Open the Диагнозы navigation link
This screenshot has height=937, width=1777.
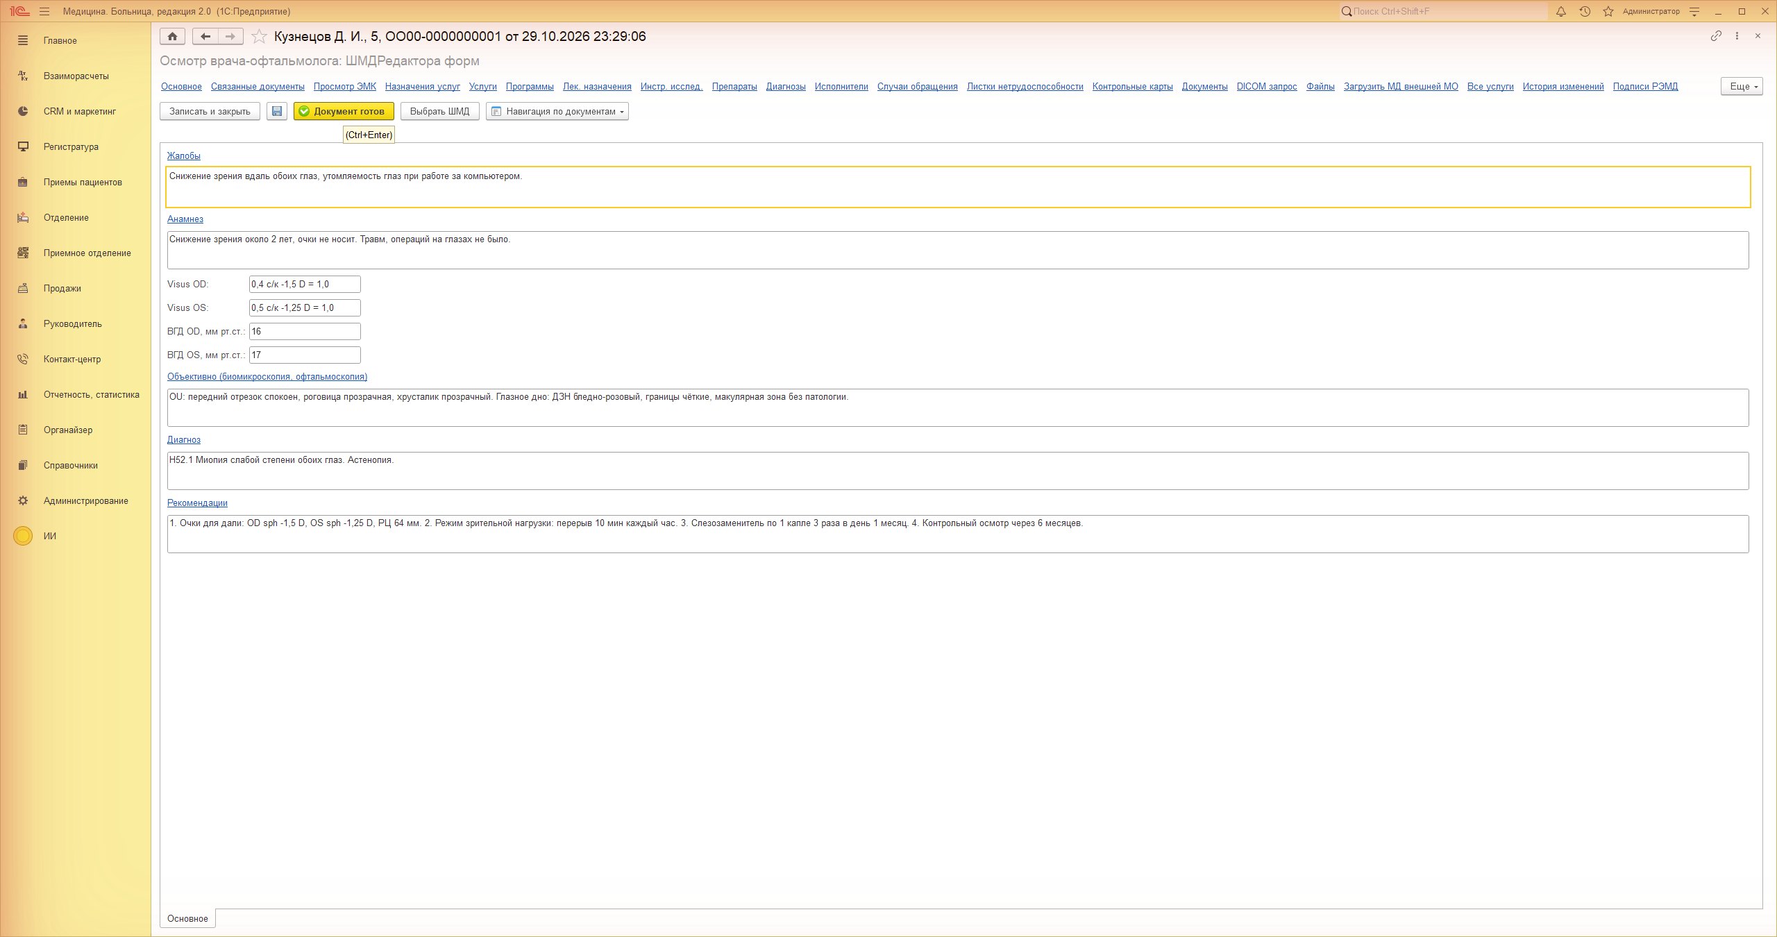(786, 86)
